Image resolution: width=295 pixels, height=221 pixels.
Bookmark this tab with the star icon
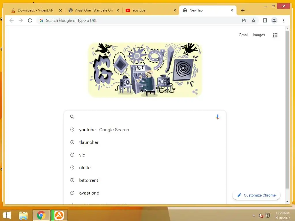click(x=254, y=20)
